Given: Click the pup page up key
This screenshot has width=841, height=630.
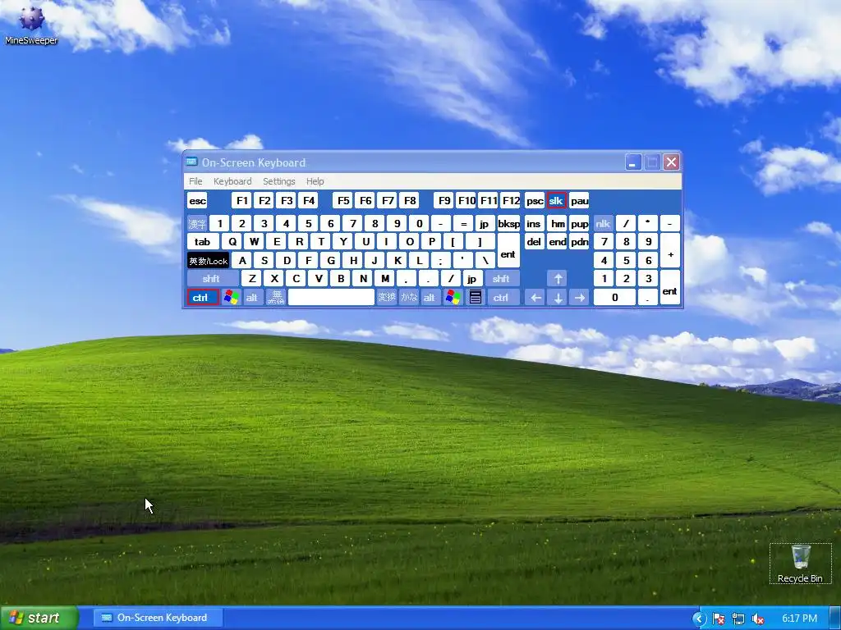Looking at the screenshot, I should point(579,223).
